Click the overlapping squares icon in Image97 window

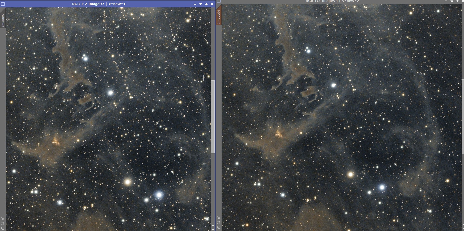[3, 228]
